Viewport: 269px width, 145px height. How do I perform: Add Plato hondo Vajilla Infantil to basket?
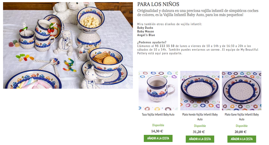point(200,139)
